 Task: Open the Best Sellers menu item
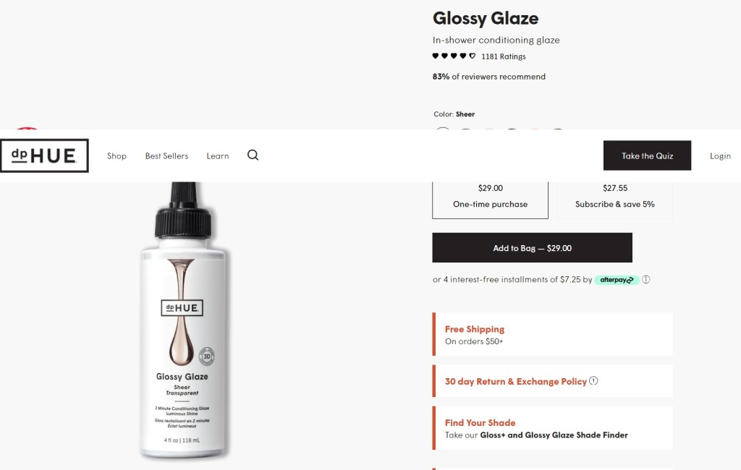tap(166, 156)
